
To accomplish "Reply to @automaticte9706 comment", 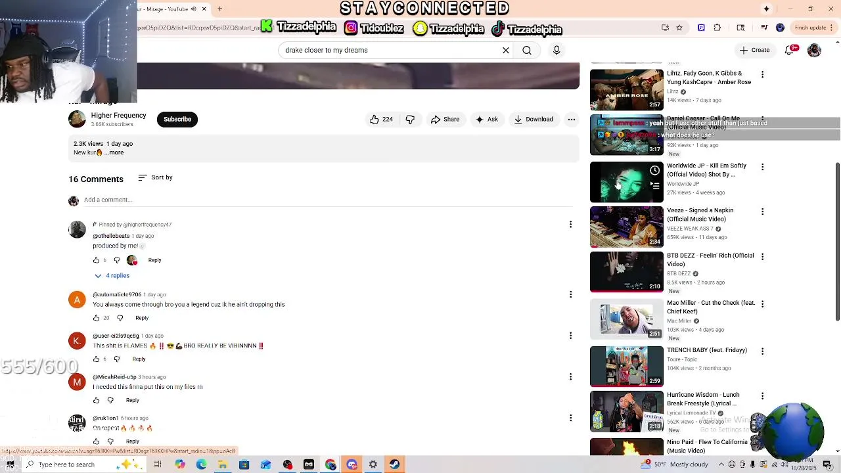I will click(142, 318).
